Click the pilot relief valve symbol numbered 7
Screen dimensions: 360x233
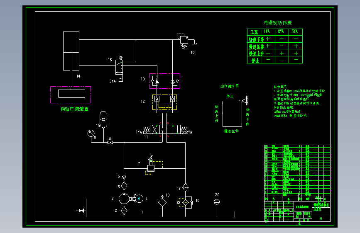tap(151, 165)
